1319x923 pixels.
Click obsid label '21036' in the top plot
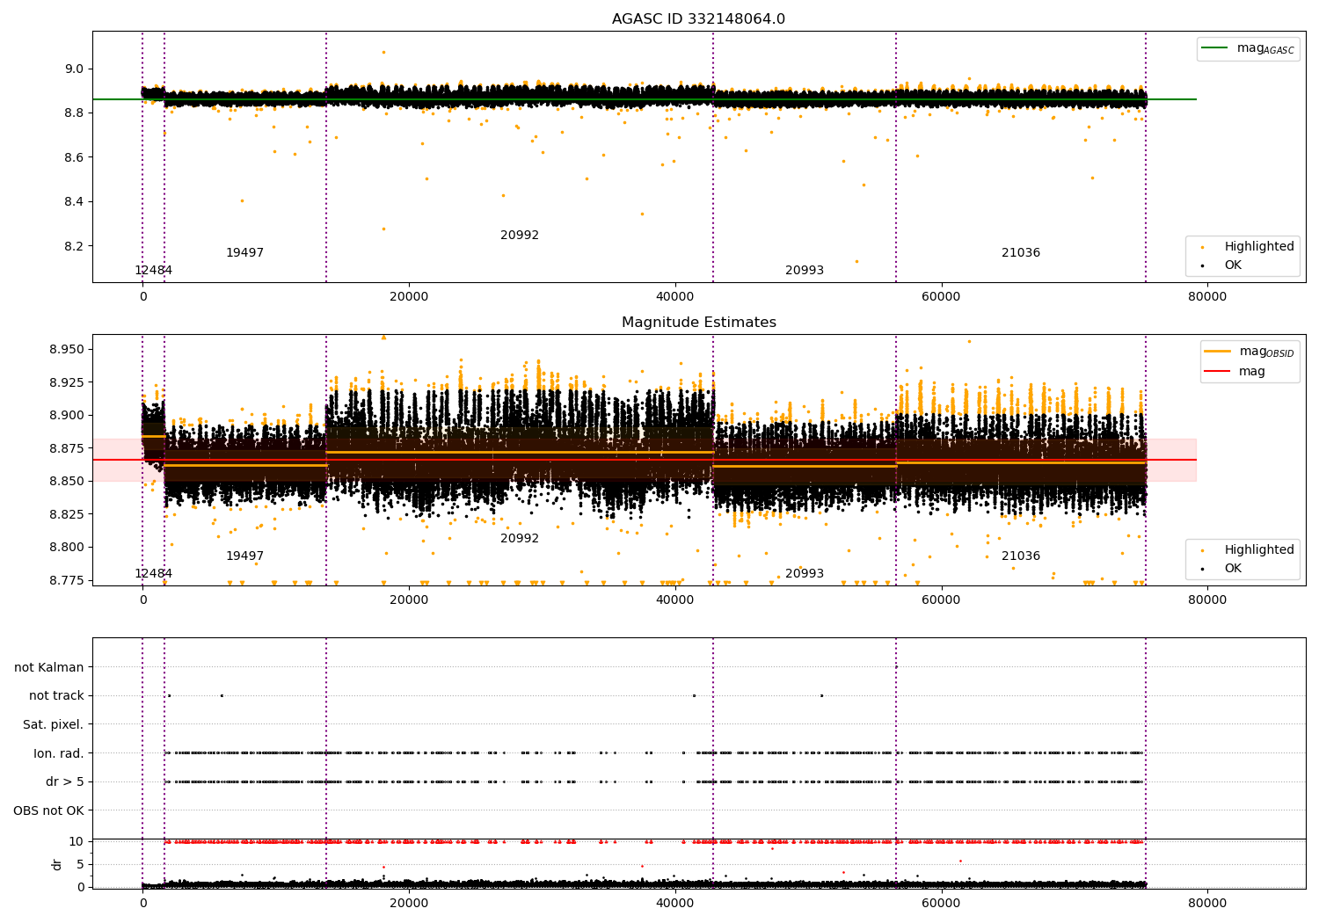pyautogui.click(x=1021, y=253)
